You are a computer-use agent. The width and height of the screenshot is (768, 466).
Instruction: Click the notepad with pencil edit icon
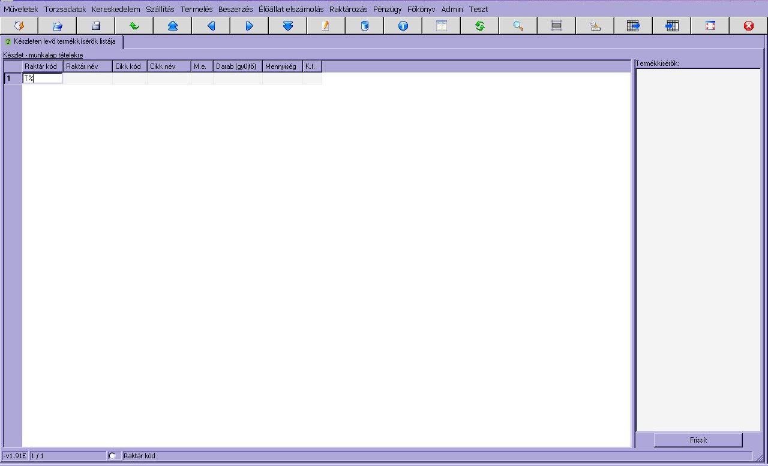click(326, 26)
